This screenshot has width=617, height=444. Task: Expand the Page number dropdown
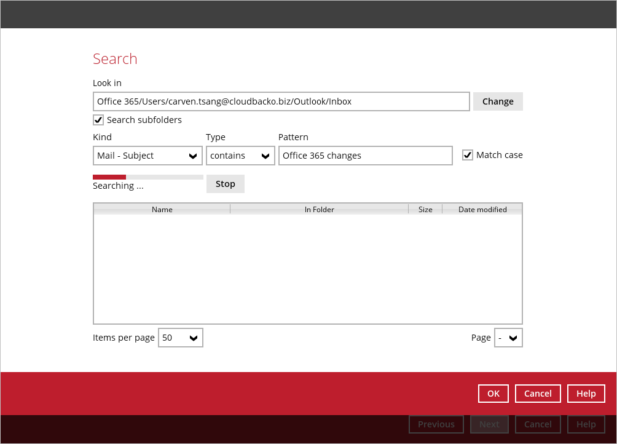click(x=508, y=338)
